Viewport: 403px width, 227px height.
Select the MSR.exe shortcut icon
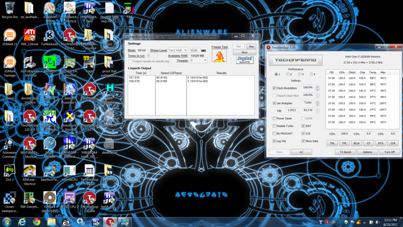pos(30,175)
